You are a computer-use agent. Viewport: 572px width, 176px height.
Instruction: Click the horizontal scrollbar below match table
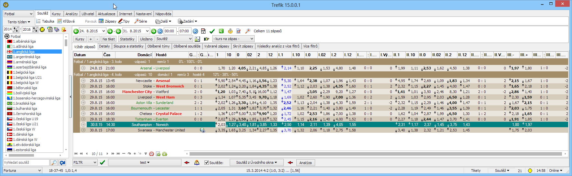[375, 154]
